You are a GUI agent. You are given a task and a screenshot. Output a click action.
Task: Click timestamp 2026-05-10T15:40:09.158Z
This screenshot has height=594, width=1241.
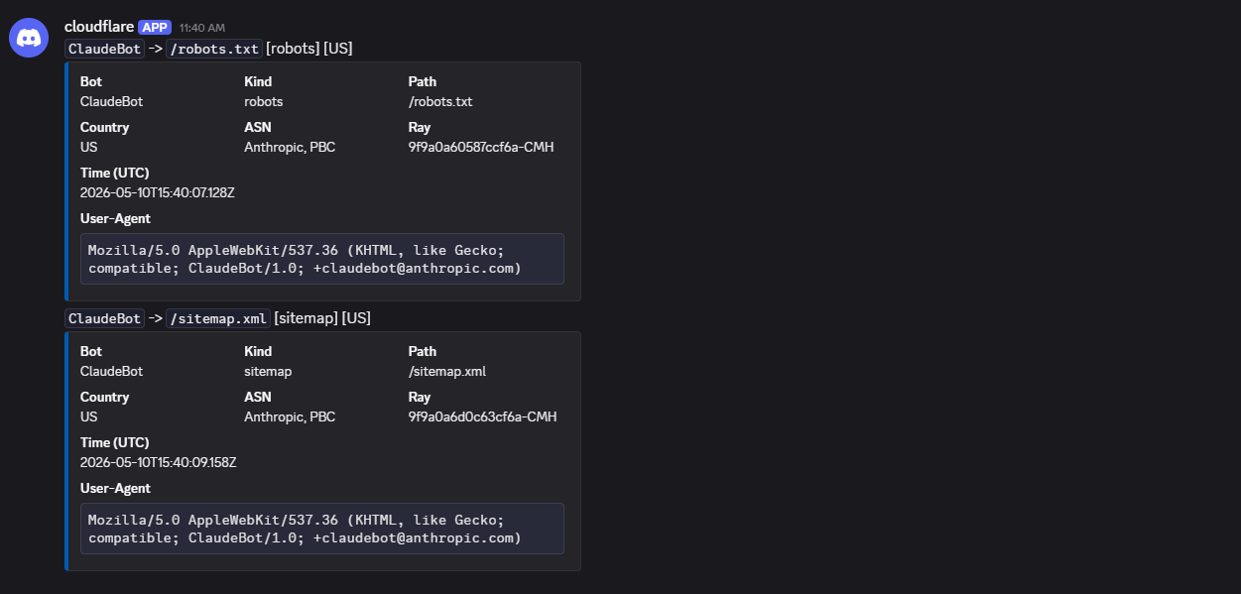pos(159,462)
